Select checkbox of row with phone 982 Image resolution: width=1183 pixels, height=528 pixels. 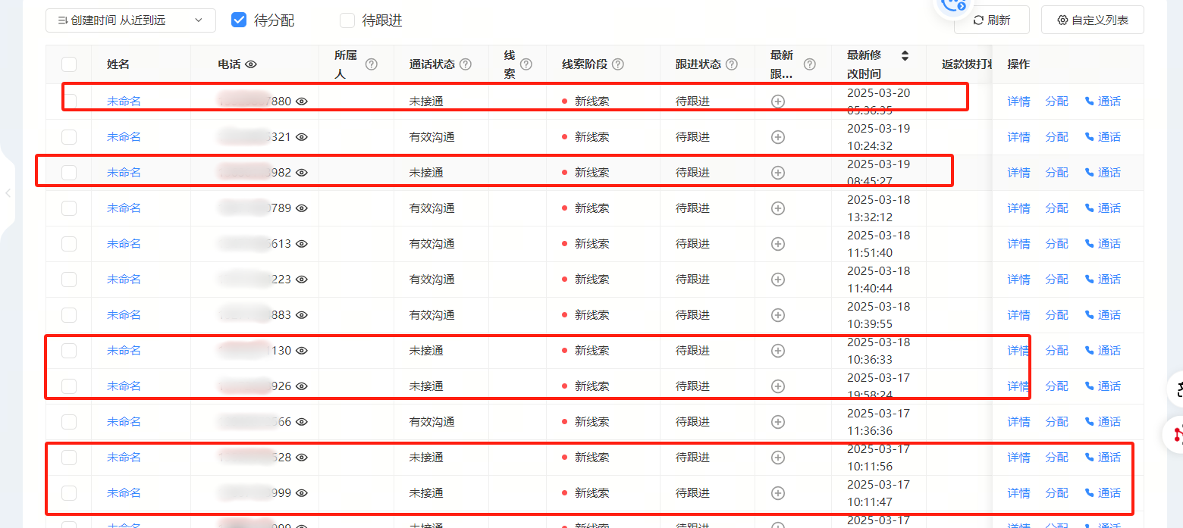69,173
